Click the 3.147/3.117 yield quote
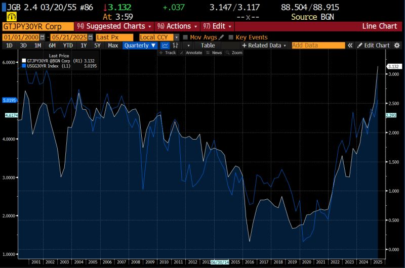This screenshot has width=405, height=268. [x=234, y=7]
